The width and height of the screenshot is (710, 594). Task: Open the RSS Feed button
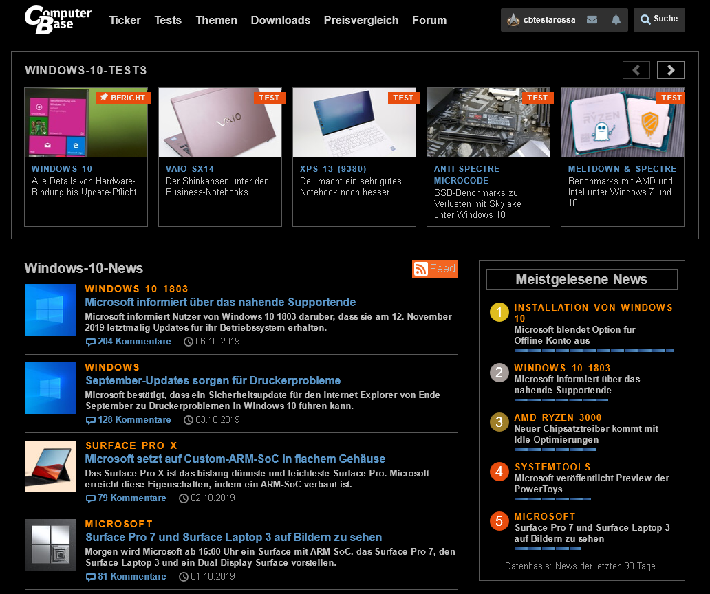coord(435,268)
